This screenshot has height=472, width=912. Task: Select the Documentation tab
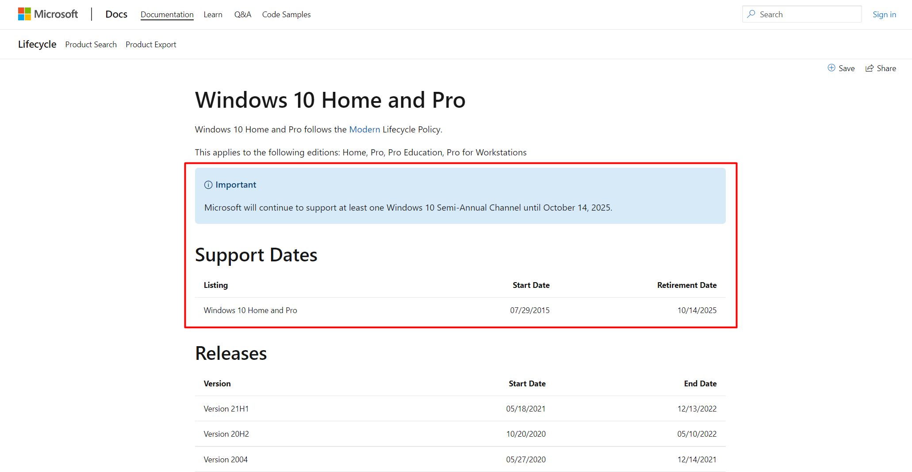click(x=167, y=14)
